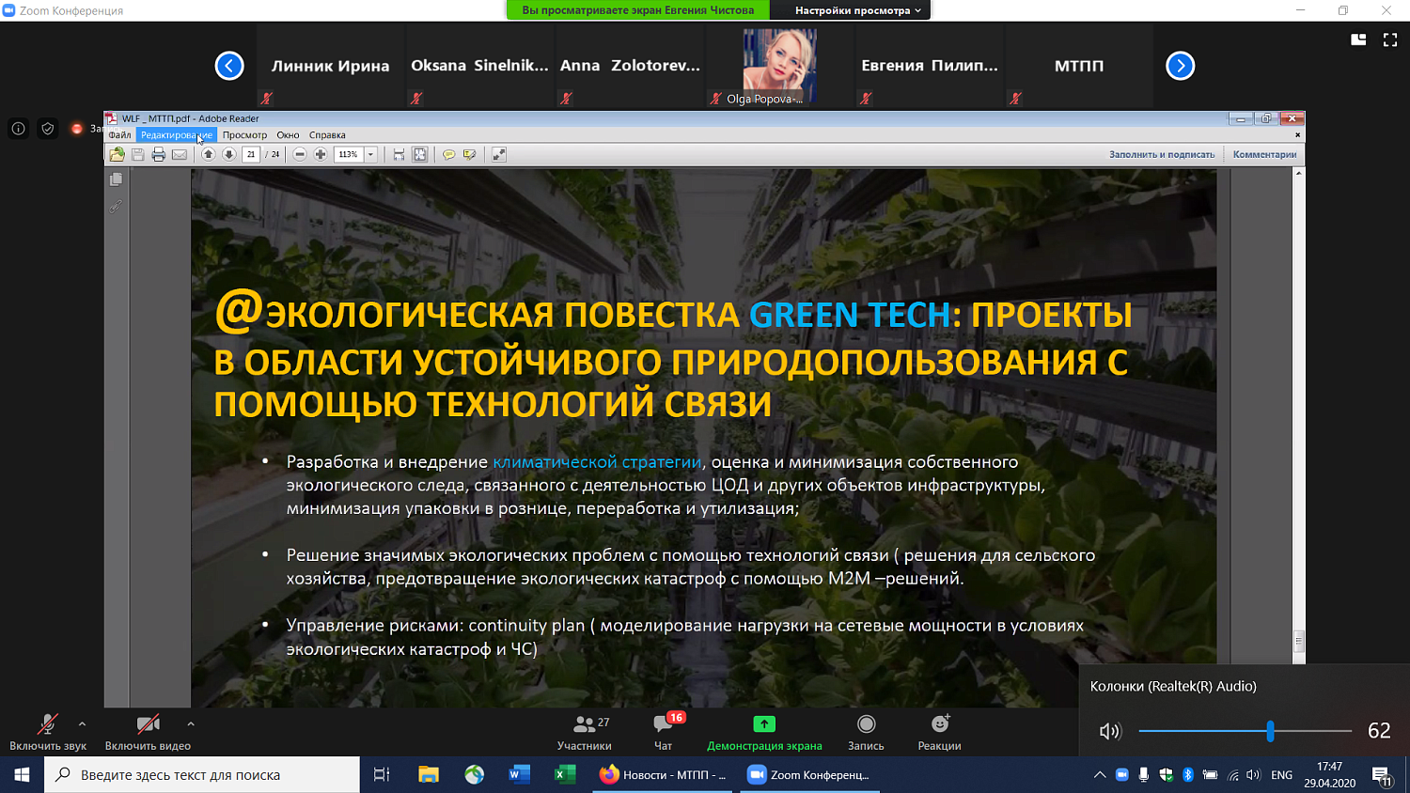The width and height of the screenshot is (1410, 793).
Task: Enter Zoom full screen mode icon
Action: 1390,39
